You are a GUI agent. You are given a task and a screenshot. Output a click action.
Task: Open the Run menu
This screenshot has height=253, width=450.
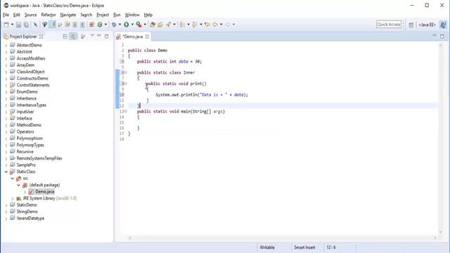117,15
